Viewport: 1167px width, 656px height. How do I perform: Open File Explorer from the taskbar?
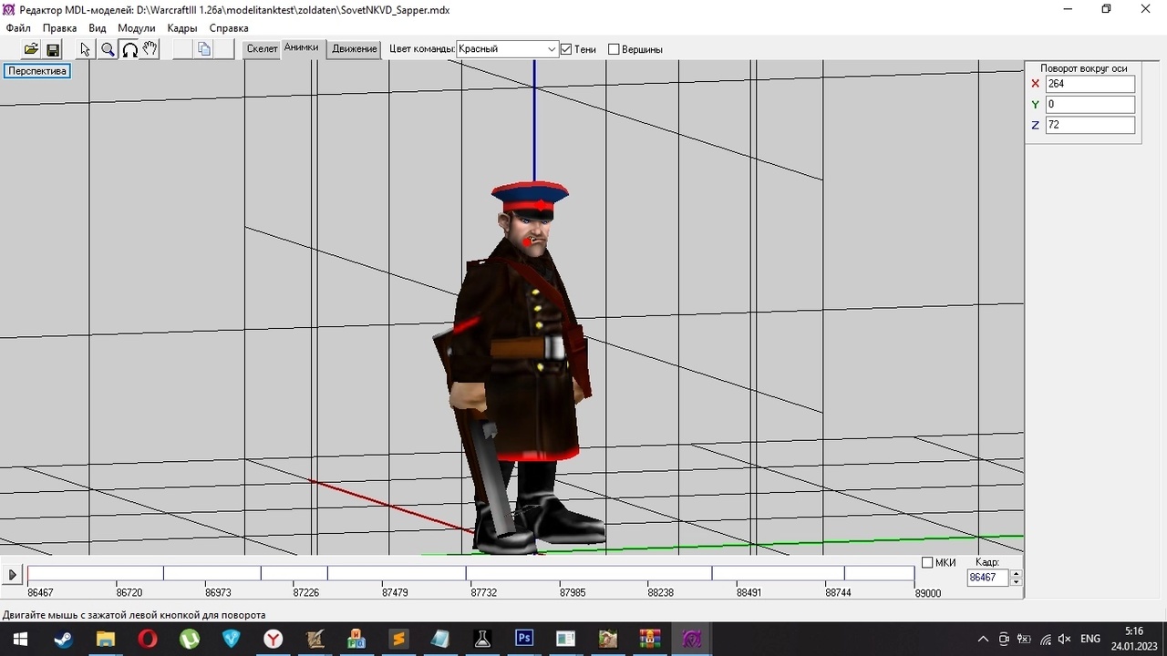click(x=105, y=639)
